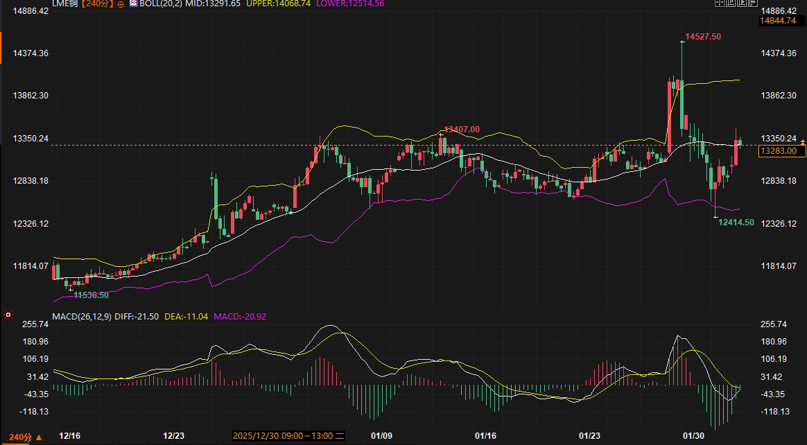Click the 13407.00 peak price annotation

[462, 130]
